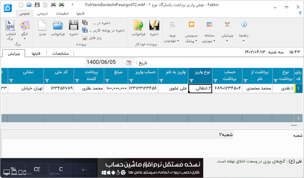Select cell علی علوی
The width and height of the screenshot is (304, 178).
[173, 88]
